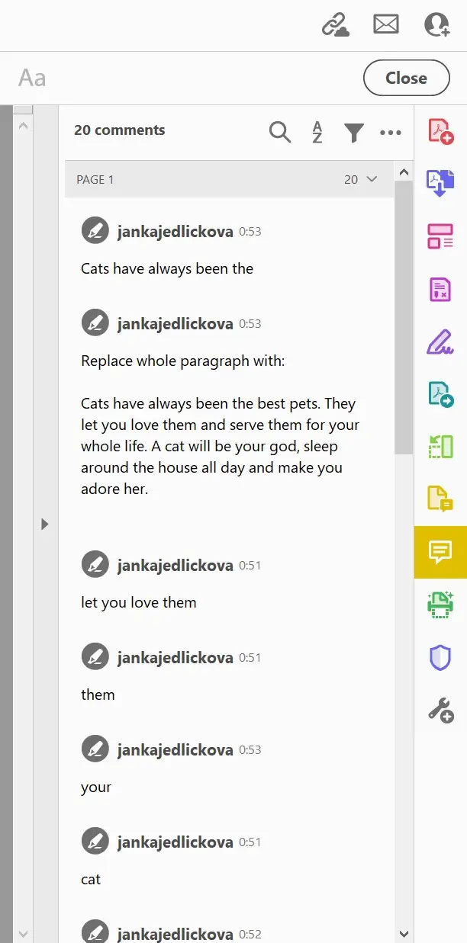Select the comment "let you love them"
467x943 pixels.
139,602
